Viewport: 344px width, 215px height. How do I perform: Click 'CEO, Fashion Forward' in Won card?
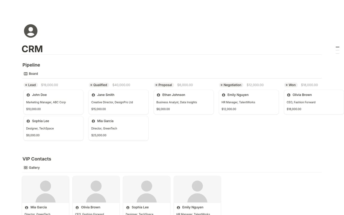(301, 102)
